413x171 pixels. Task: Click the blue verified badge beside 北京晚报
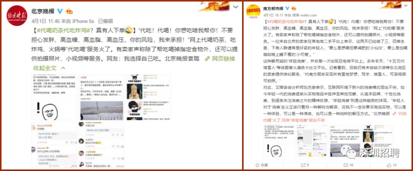pyautogui.click(x=60, y=11)
